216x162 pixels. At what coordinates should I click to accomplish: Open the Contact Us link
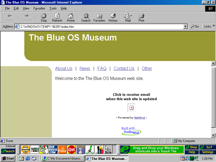(124, 68)
